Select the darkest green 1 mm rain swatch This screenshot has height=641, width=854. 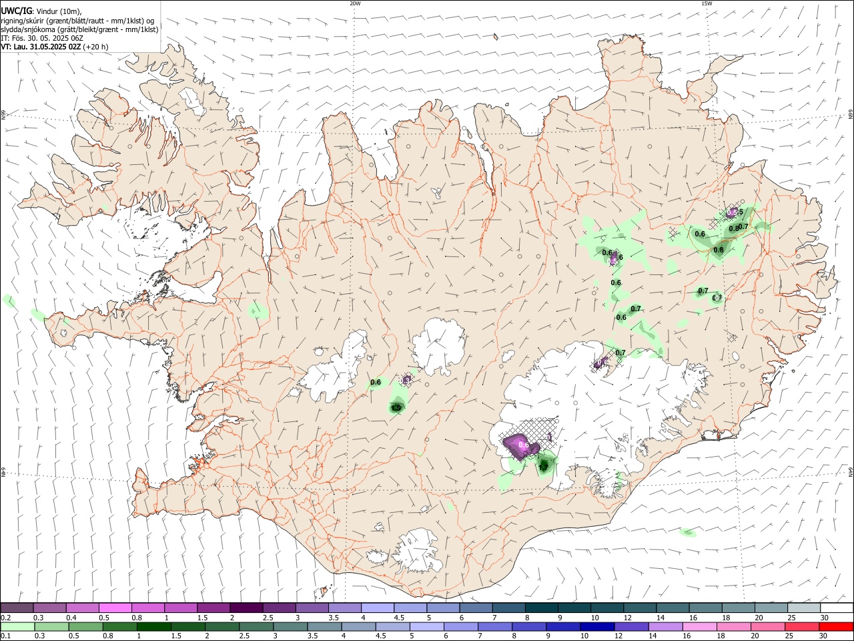coord(153,626)
